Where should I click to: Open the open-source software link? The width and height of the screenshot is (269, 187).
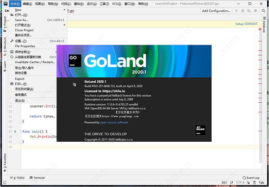(114, 122)
